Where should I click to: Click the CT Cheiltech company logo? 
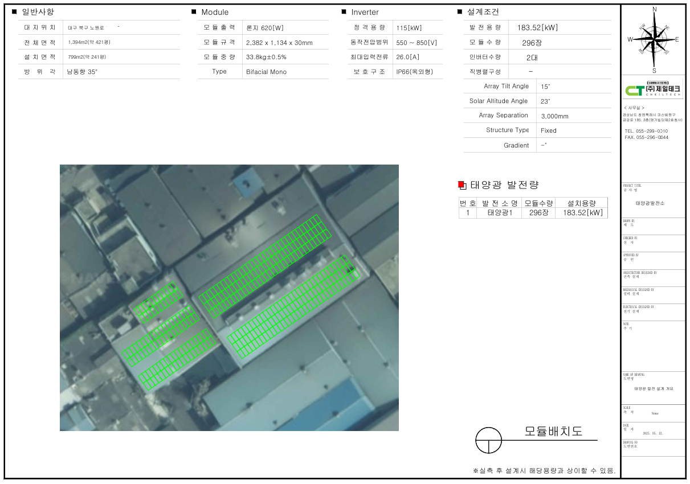point(653,90)
